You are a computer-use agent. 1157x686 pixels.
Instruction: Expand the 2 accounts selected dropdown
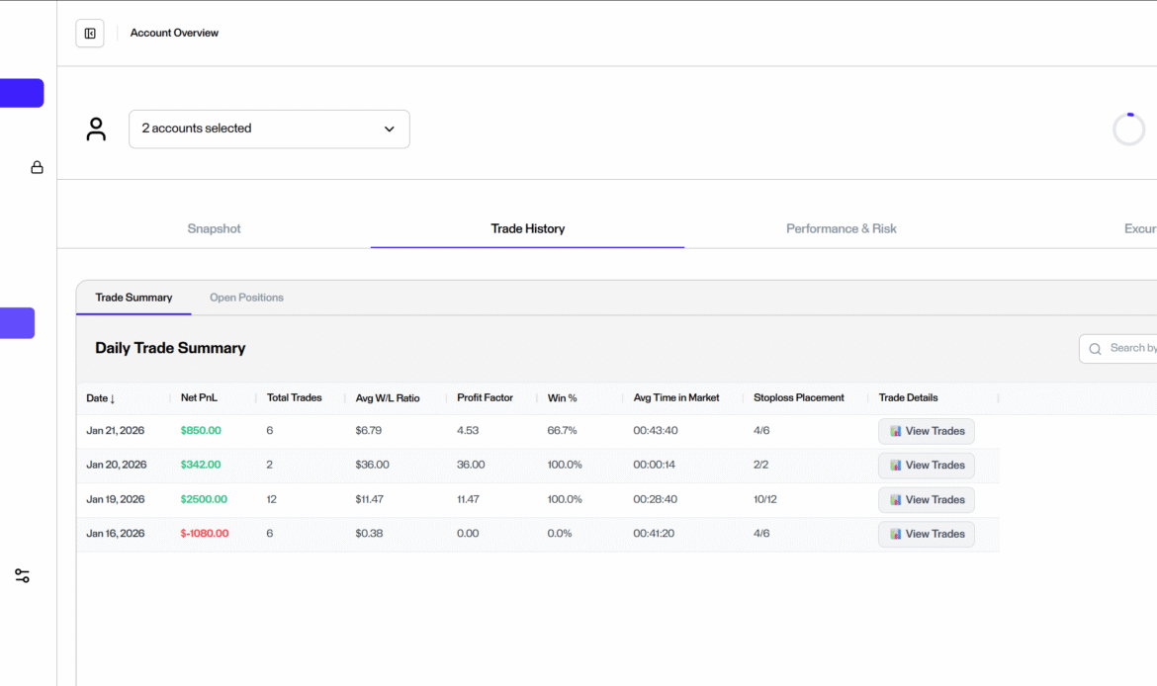(x=257, y=129)
